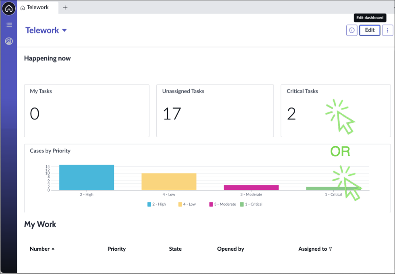Screen dimensions: 395x274
Task: Expand the Telework dashboard title dropdown
Action: 64,31
